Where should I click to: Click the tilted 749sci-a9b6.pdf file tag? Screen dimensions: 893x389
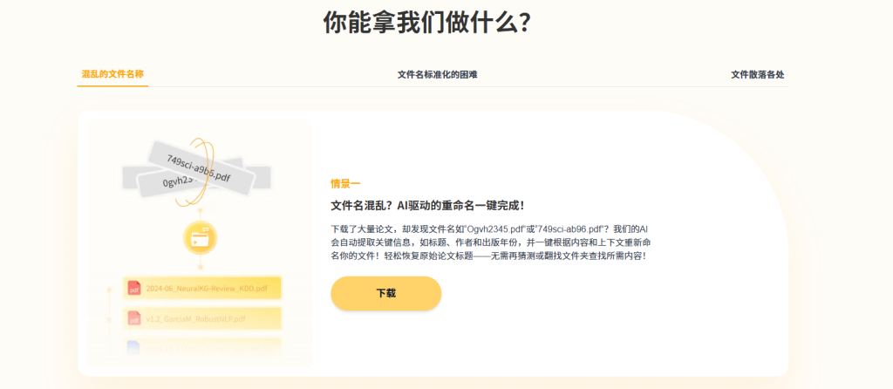pyautogui.click(x=199, y=167)
